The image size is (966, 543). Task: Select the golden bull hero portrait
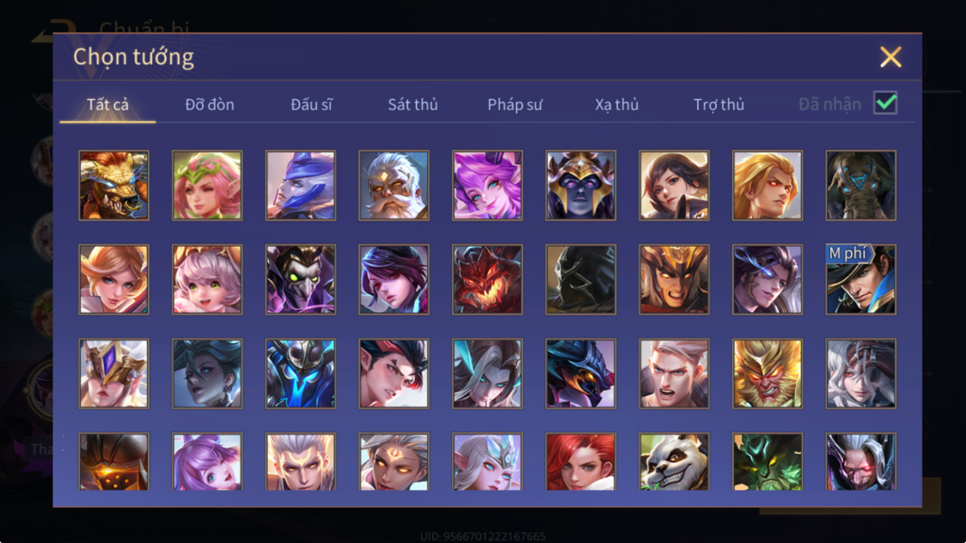[114, 185]
